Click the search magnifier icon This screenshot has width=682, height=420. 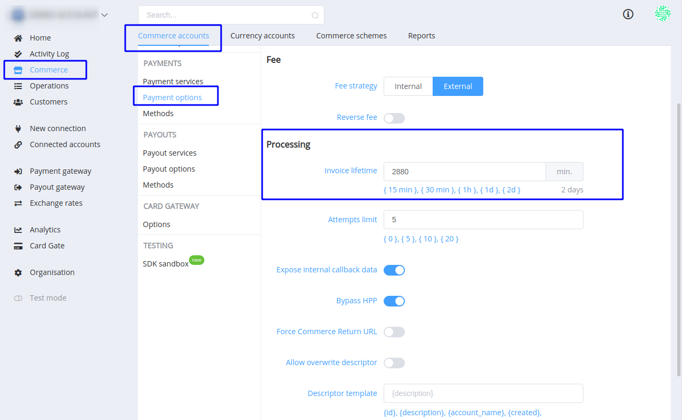click(315, 15)
